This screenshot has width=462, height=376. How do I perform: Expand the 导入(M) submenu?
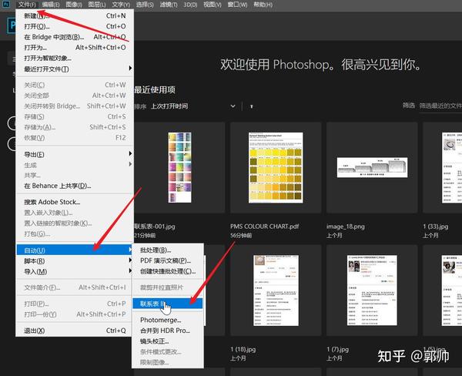pos(75,271)
